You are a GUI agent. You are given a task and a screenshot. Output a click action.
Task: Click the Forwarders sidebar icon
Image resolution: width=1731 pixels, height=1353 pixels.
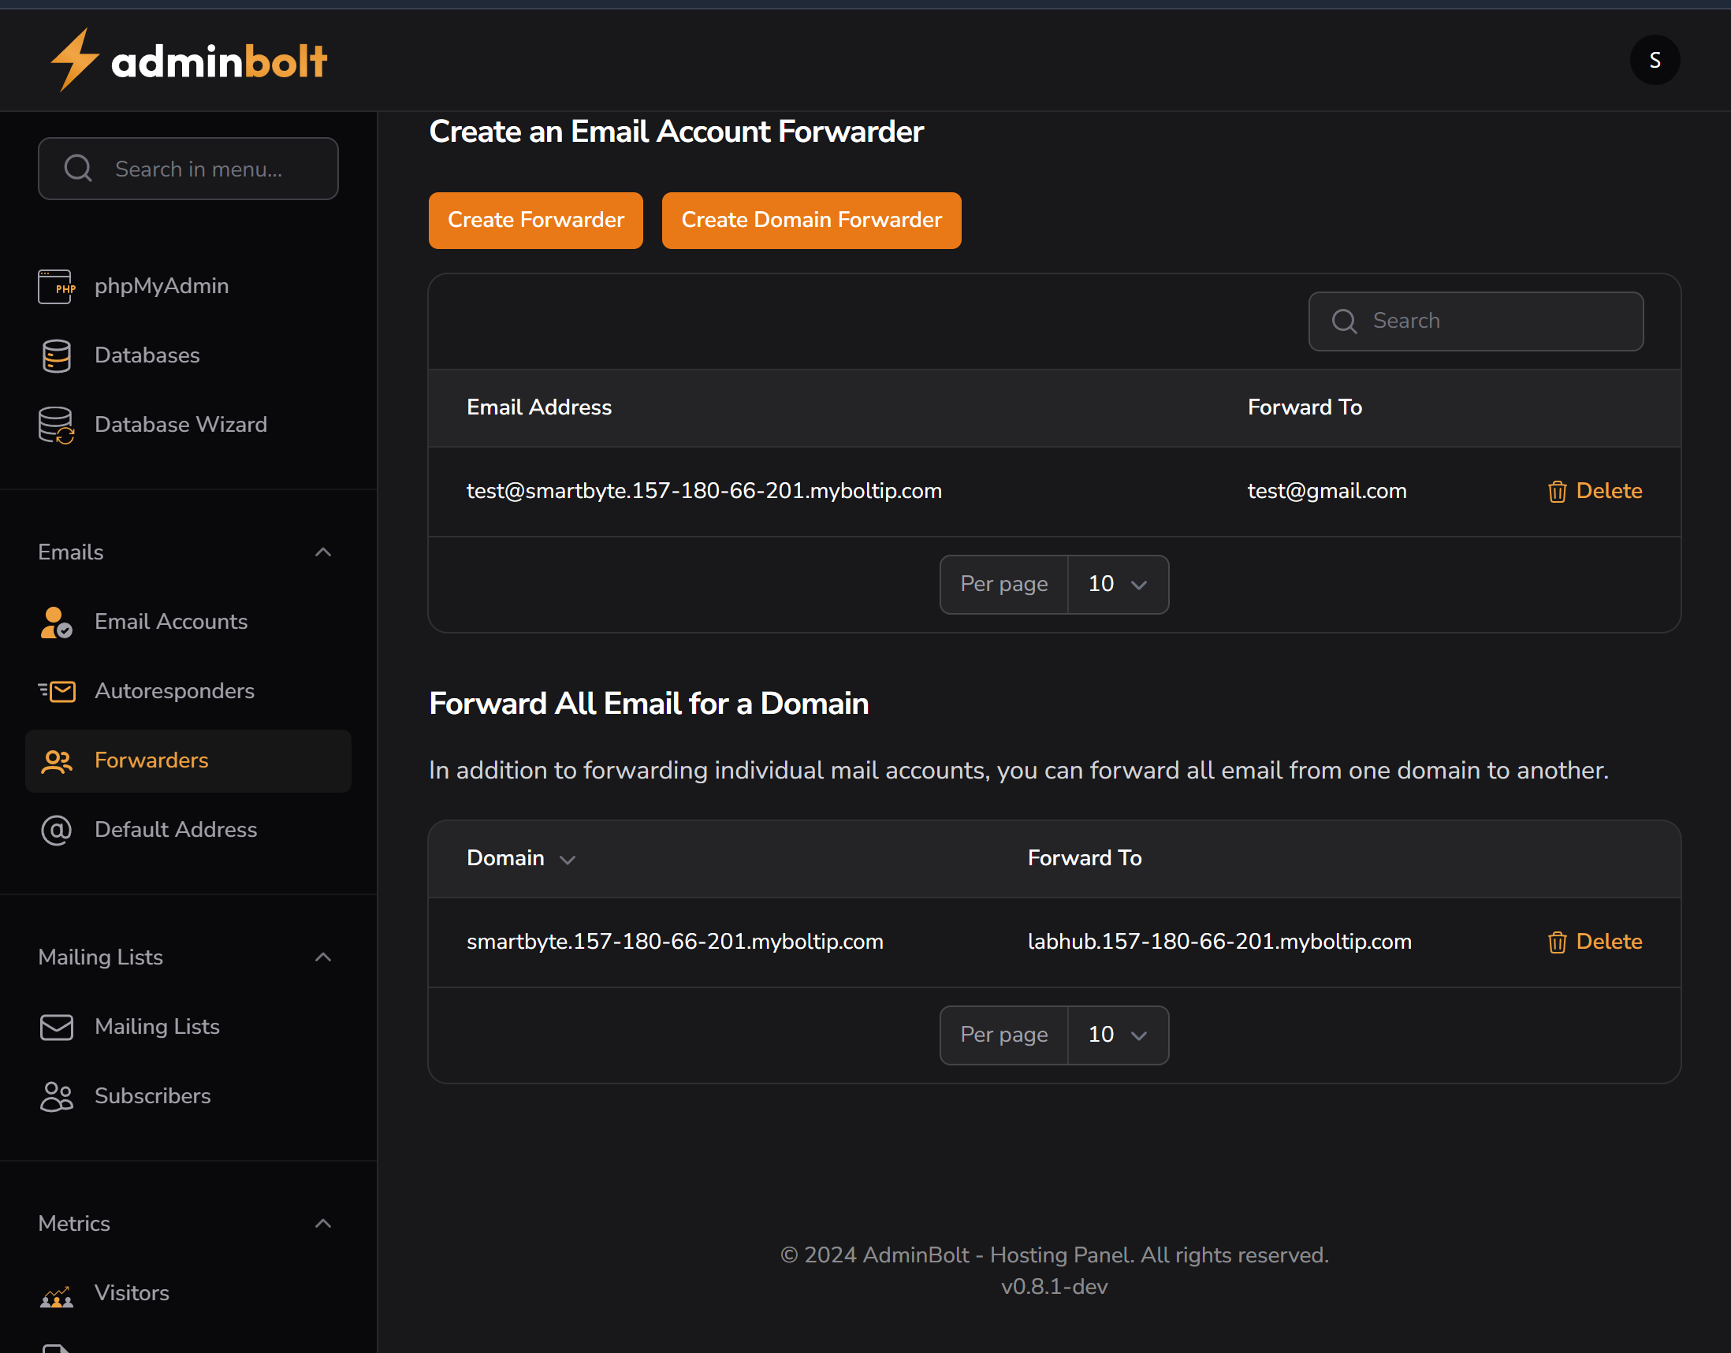56,760
